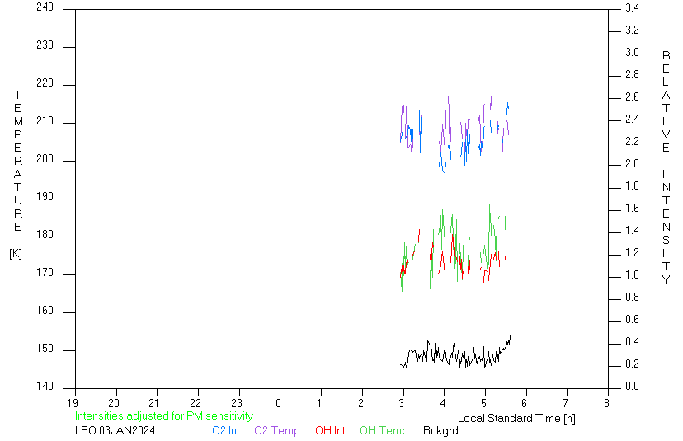Click the OH Int. legend label
Viewport: 683px width, 441px height.
331,430
